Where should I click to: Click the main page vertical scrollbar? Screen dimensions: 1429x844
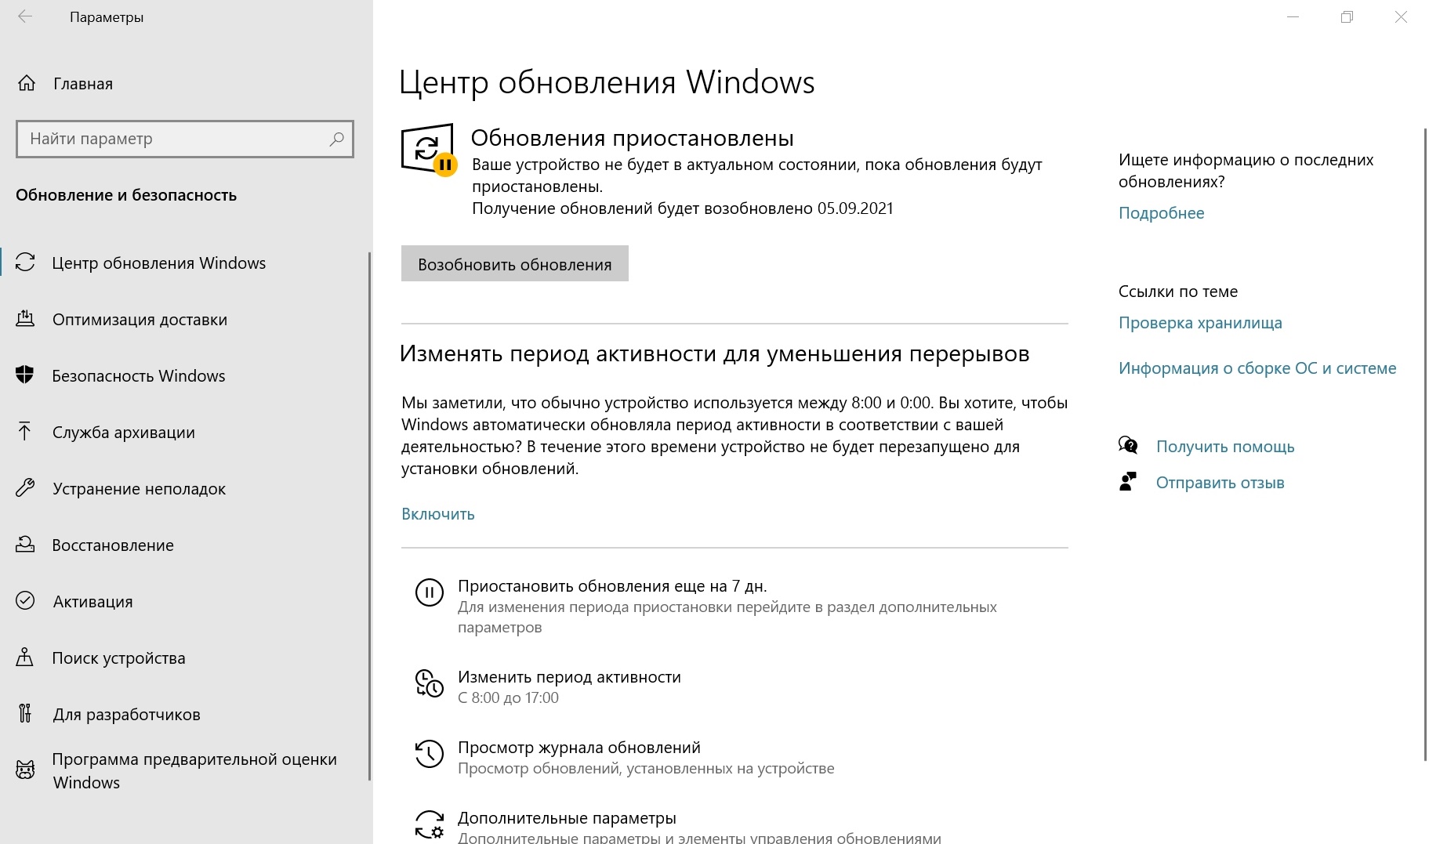[1425, 444]
